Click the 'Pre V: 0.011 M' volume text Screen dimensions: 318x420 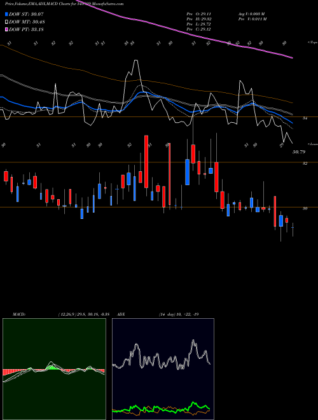[x=252, y=19]
